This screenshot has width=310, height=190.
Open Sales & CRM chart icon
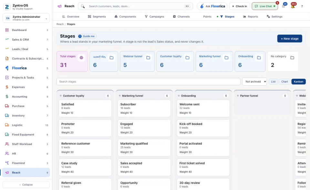[7, 39]
